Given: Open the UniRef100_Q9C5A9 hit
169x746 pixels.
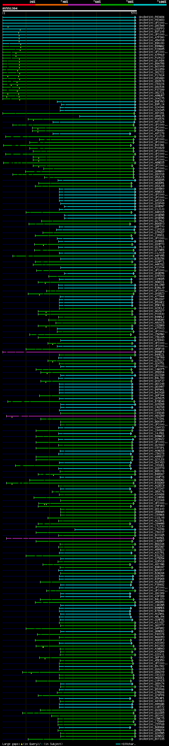Looking at the screenshot, I should pyautogui.click(x=152, y=26).
